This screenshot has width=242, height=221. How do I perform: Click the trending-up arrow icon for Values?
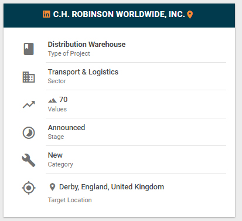29,104
